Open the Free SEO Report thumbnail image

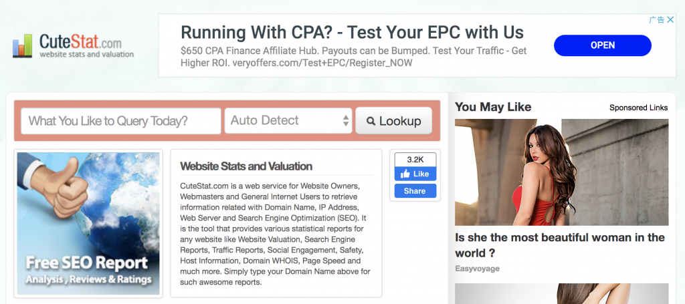88,224
